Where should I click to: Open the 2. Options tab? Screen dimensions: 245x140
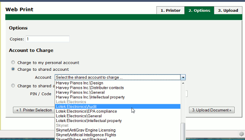199,10
